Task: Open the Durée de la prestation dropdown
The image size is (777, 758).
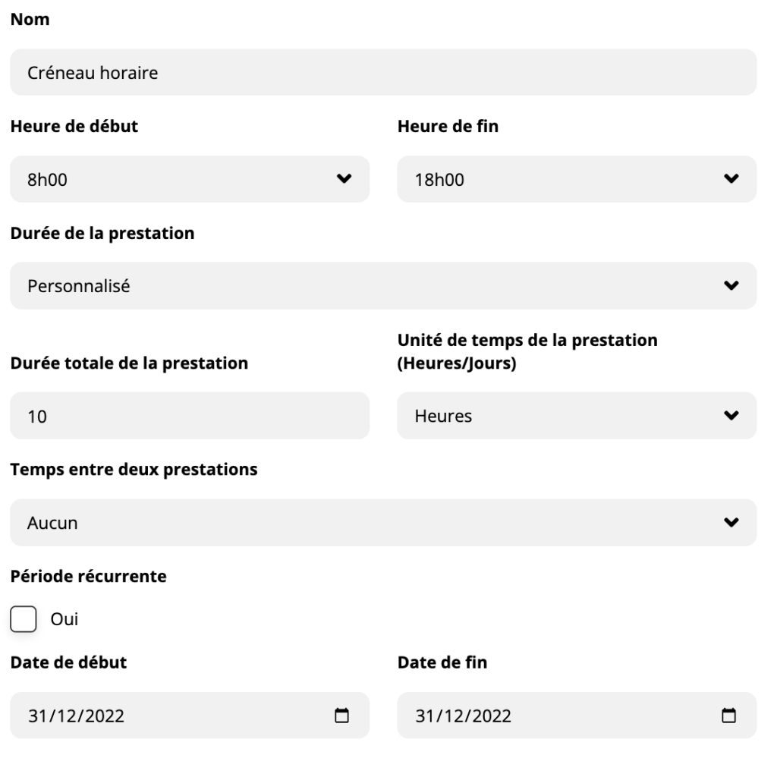Action: point(364,286)
